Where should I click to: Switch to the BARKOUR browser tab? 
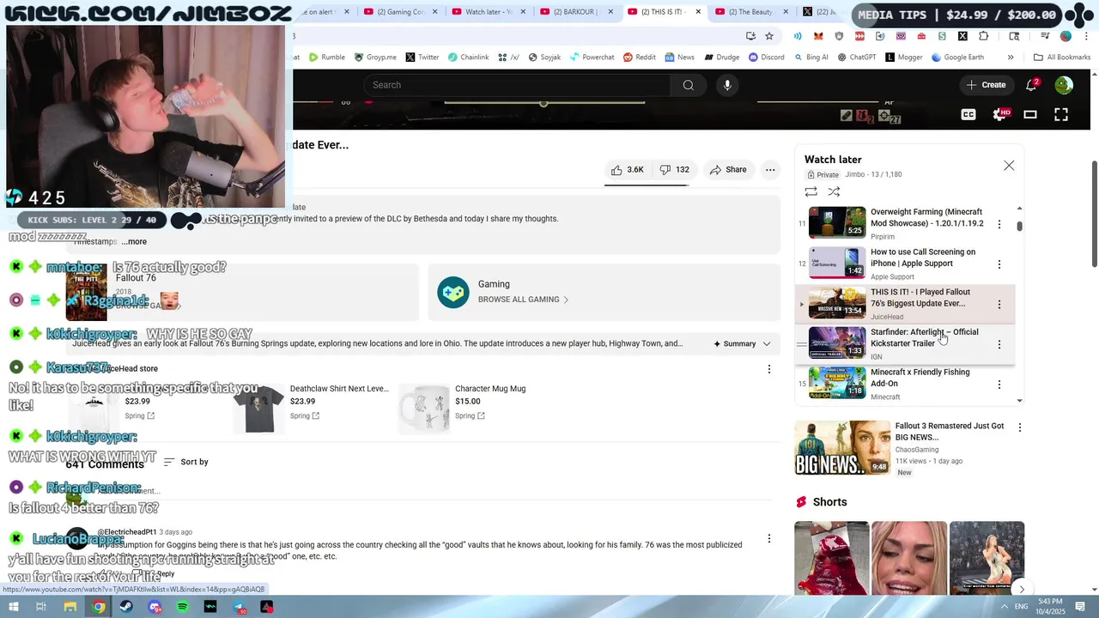(577, 12)
